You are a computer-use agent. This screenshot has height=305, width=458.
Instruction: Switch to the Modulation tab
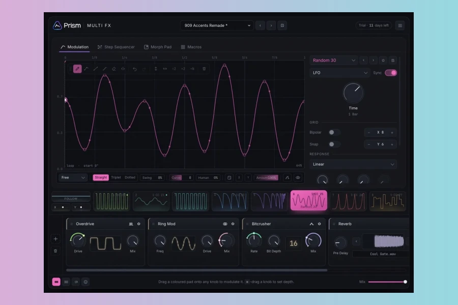pyautogui.click(x=74, y=47)
